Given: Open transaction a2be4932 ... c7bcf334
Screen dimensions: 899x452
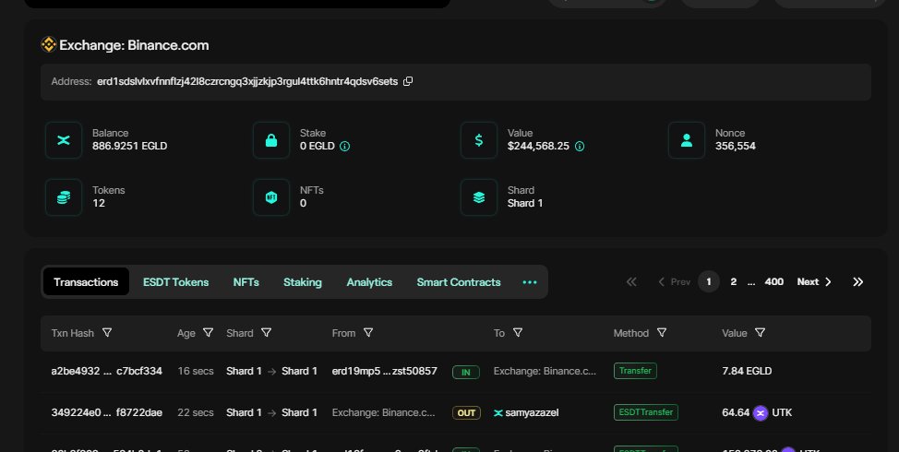Looking at the screenshot, I should click(x=107, y=371).
